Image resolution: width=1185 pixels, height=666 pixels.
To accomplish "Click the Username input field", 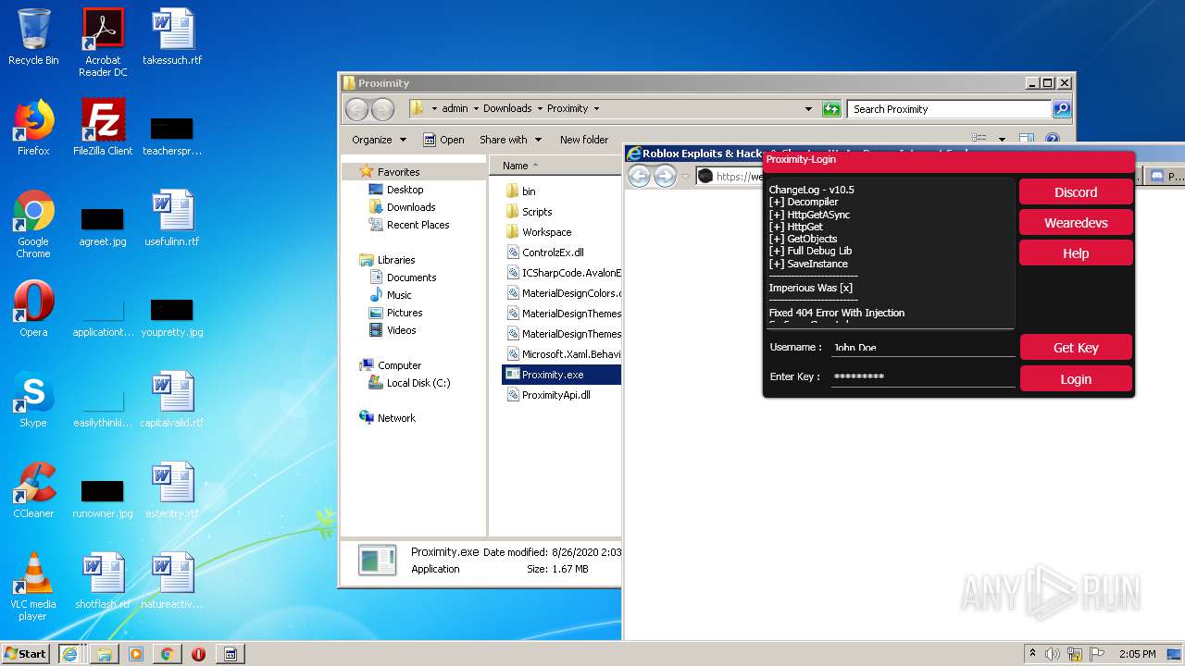I will 923,347.
